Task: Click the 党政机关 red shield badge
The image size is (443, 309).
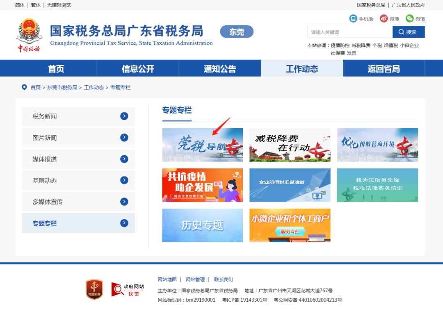Action: [x=94, y=289]
